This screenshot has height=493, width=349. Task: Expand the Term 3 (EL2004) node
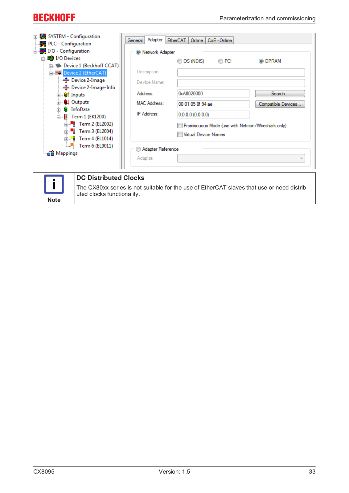pos(66,132)
